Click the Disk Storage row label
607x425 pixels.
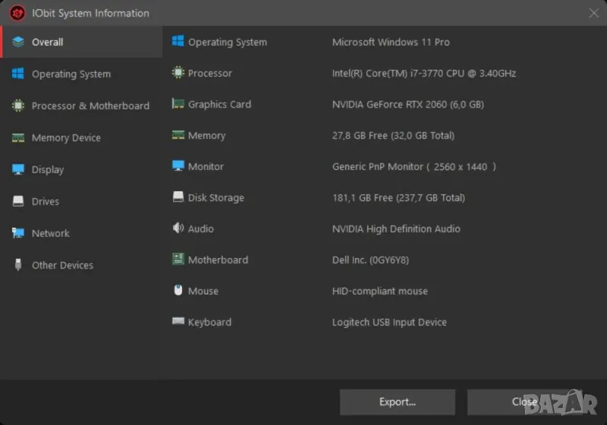[x=215, y=198]
